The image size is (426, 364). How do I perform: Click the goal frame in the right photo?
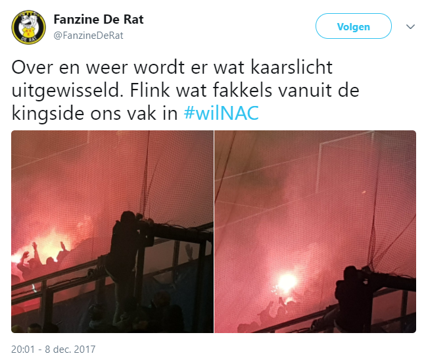pyautogui.click(x=345, y=162)
